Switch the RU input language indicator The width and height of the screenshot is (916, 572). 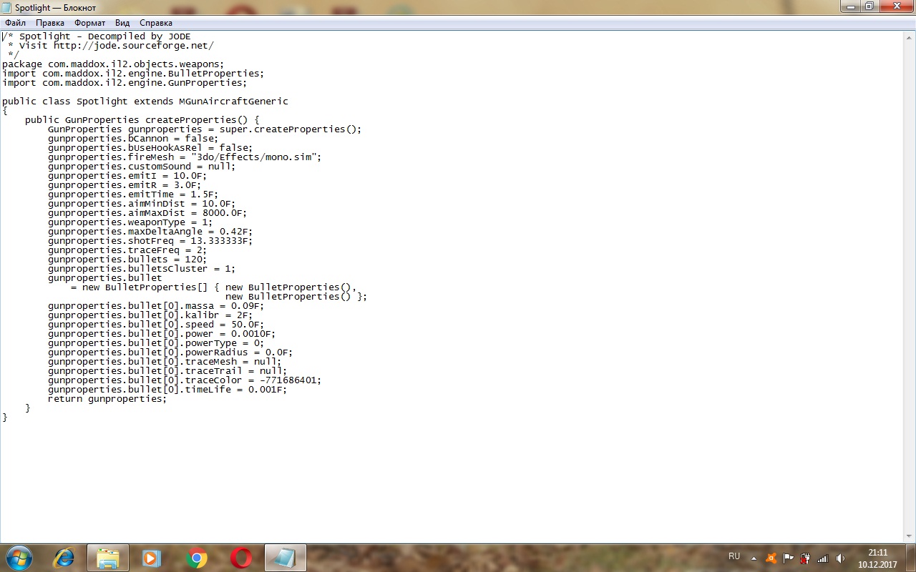(734, 556)
